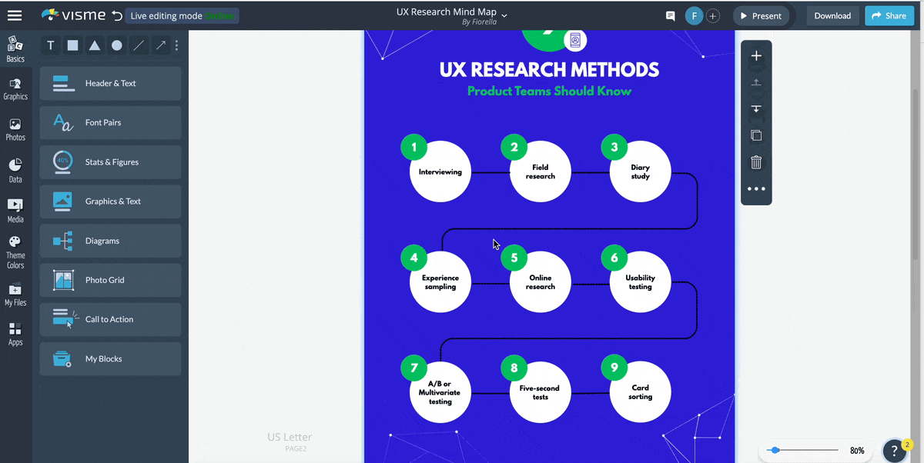Open the comments speech bubble icon

pos(670,15)
